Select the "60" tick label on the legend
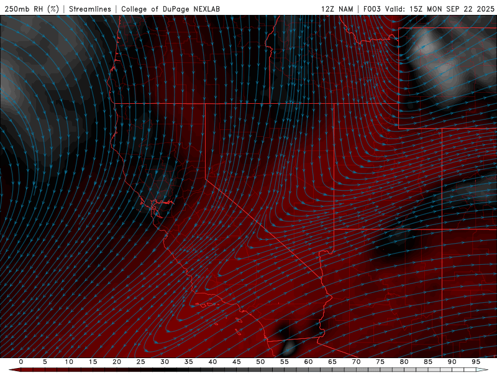Screen dimensions: 497x373 308,362
